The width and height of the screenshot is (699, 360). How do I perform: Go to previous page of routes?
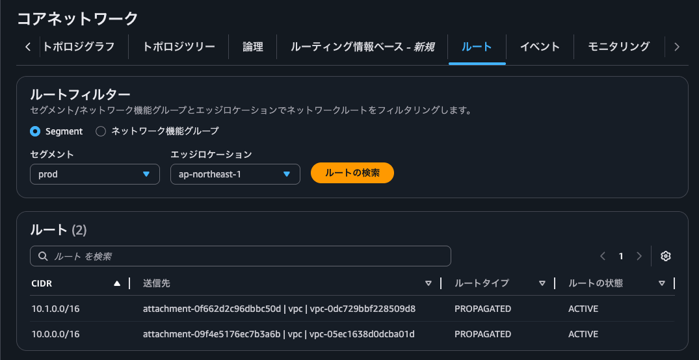[x=603, y=256]
